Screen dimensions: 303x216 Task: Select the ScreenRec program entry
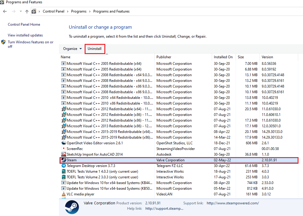(74, 149)
